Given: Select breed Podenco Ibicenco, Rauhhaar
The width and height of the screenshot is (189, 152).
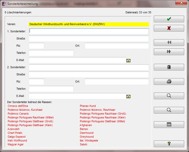Looking at the screenshot, I should (x=98, y=110).
